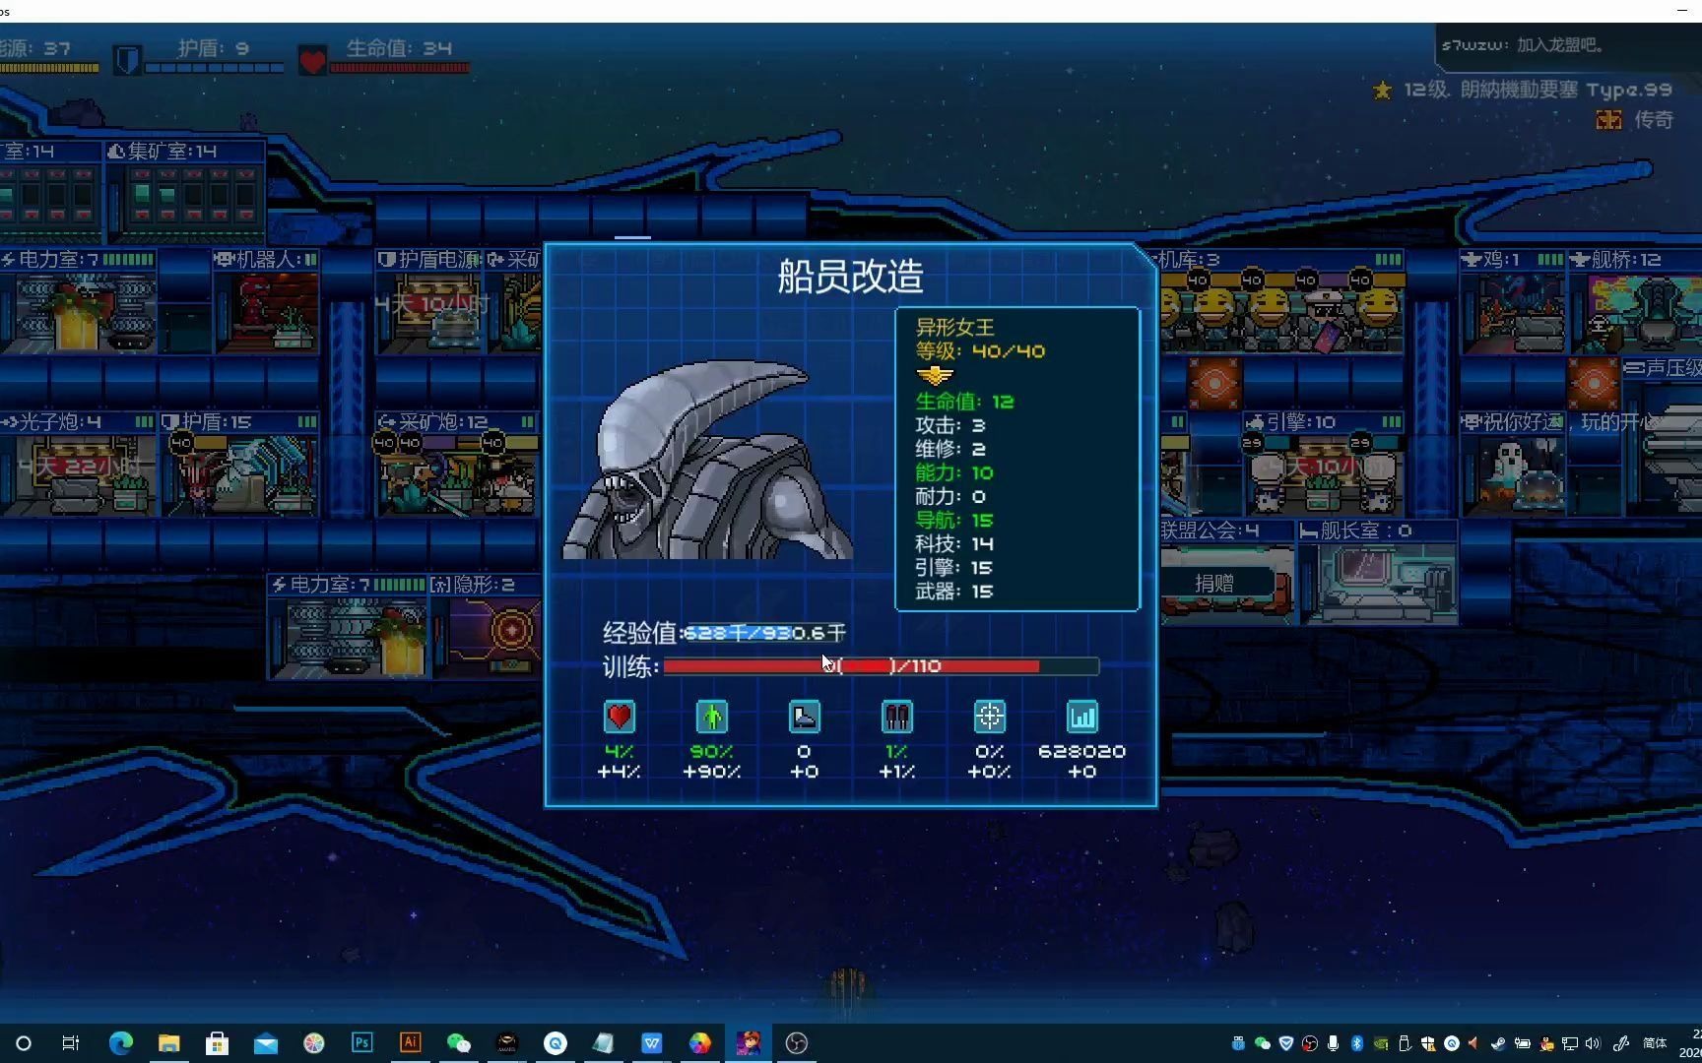Open WeChat from taskbar
Image resolution: width=1702 pixels, height=1063 pixels.
point(459,1043)
